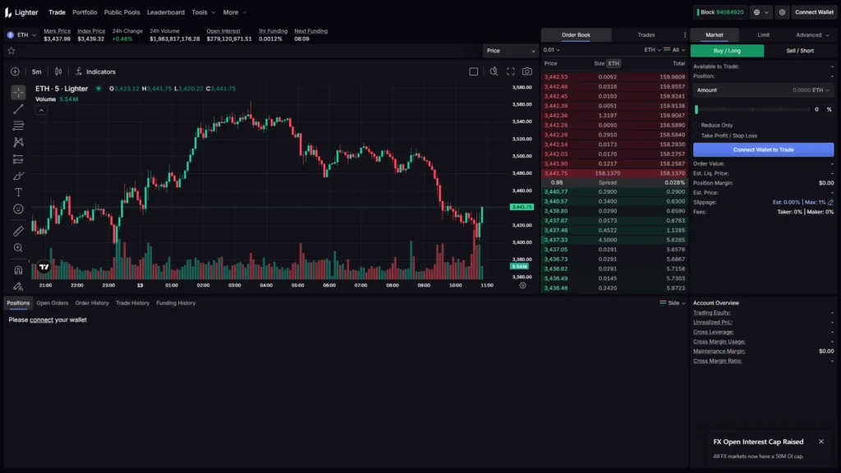Pick the ruler measure tool
The width and height of the screenshot is (841, 473).
coord(18,231)
